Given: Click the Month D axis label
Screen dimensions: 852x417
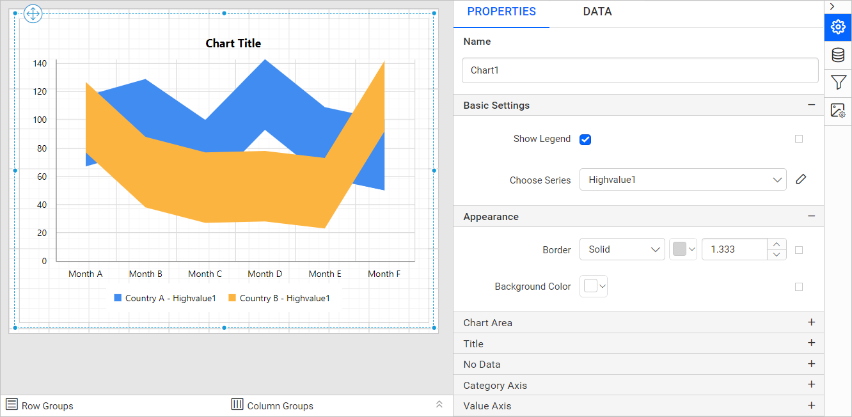Looking at the screenshot, I should click(265, 274).
